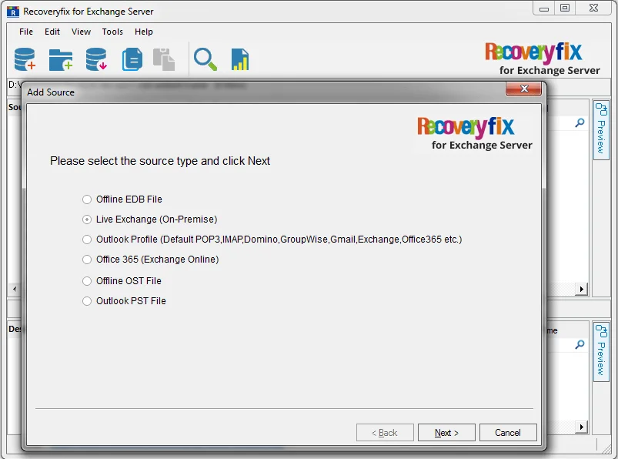Open the View menu
Image resolution: width=618 pixels, height=459 pixels.
click(x=81, y=32)
